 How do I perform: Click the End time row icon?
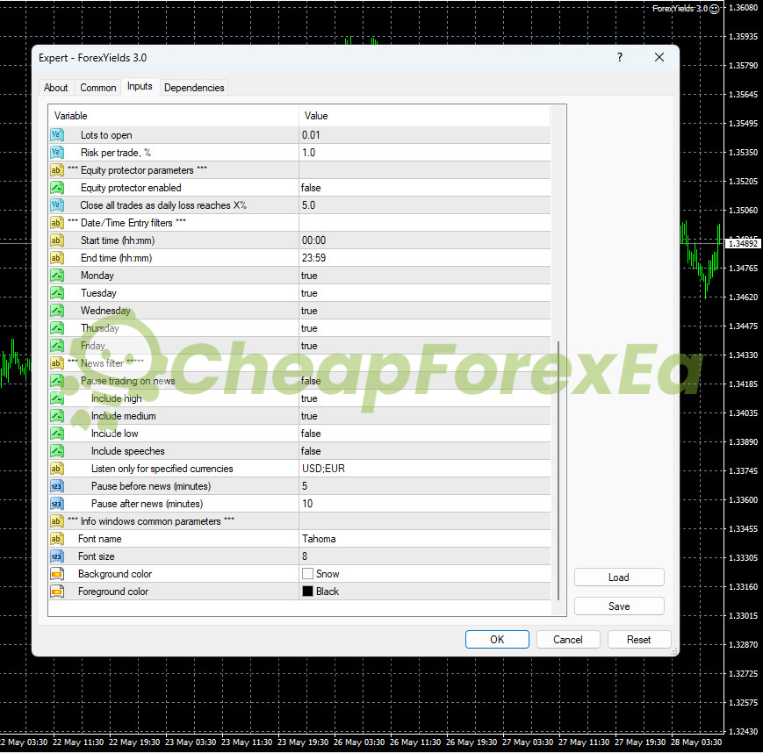[57, 258]
